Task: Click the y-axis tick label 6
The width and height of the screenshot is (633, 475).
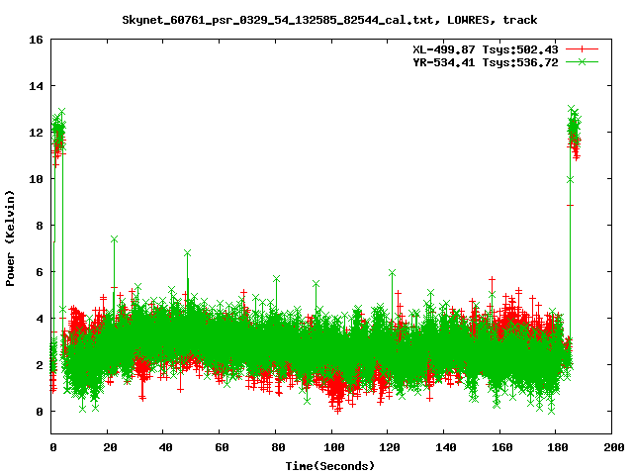Action: (x=40, y=272)
